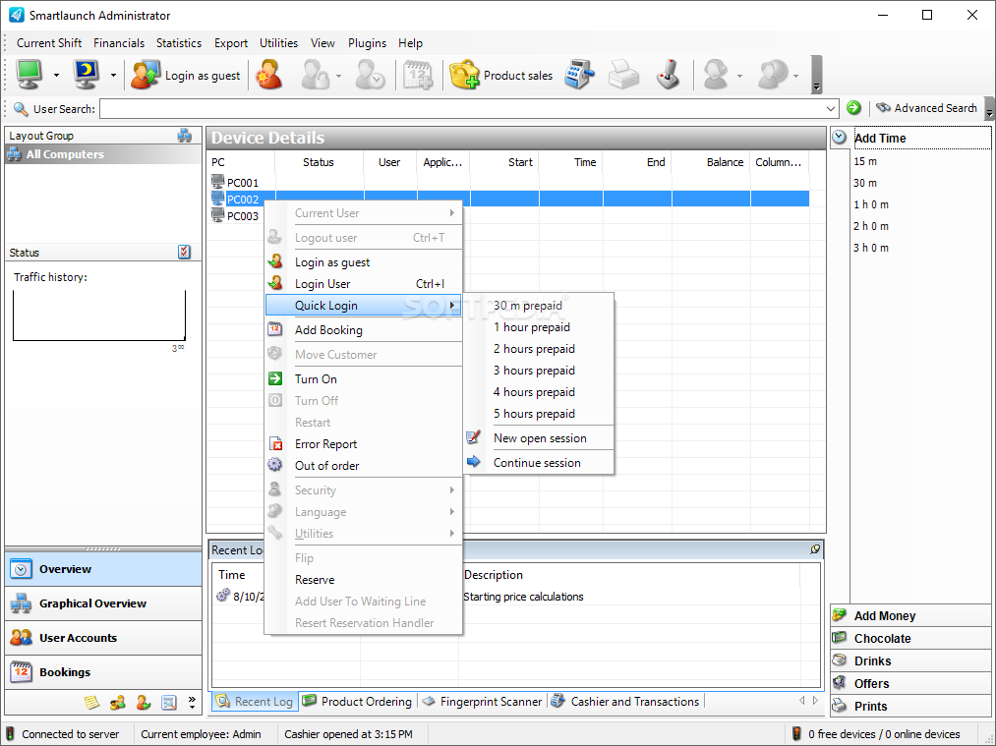Image resolution: width=996 pixels, height=746 pixels.
Task: Select Login as guest in context menu
Action: 364,262
